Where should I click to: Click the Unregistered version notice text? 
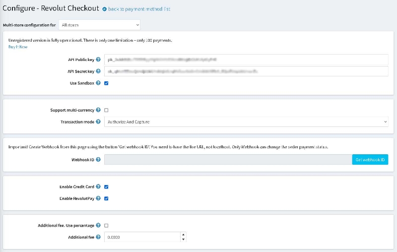[x=90, y=40]
